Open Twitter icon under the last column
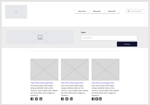 point(97,99)
